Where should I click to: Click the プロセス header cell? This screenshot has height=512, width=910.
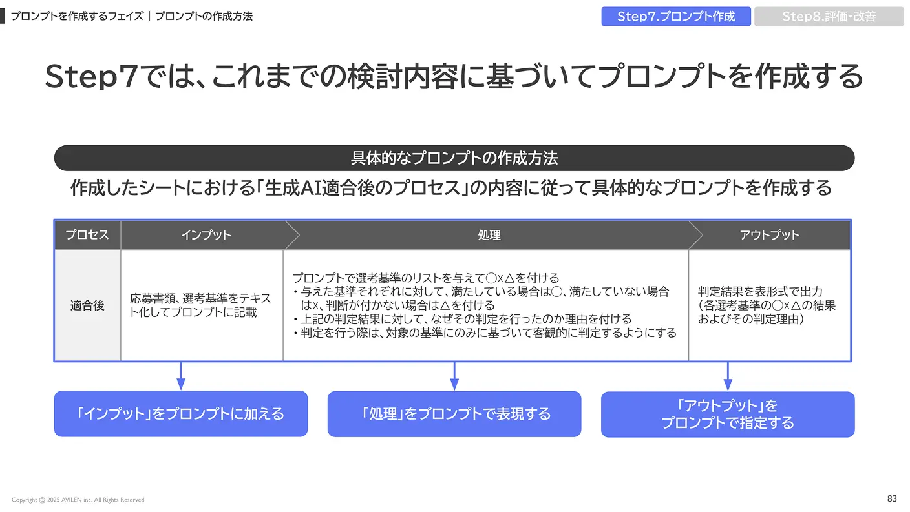(87, 235)
